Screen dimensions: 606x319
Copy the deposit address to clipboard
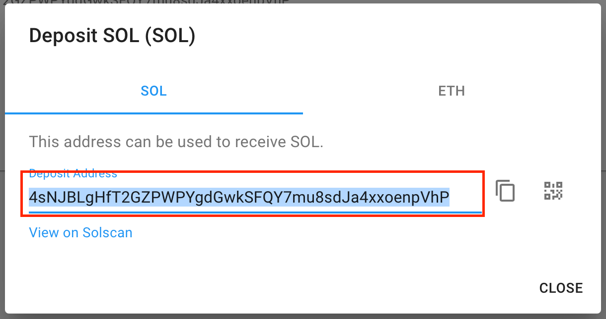point(505,191)
